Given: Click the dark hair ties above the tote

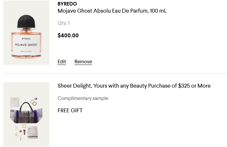Looking at the screenshot, I should point(33,103).
